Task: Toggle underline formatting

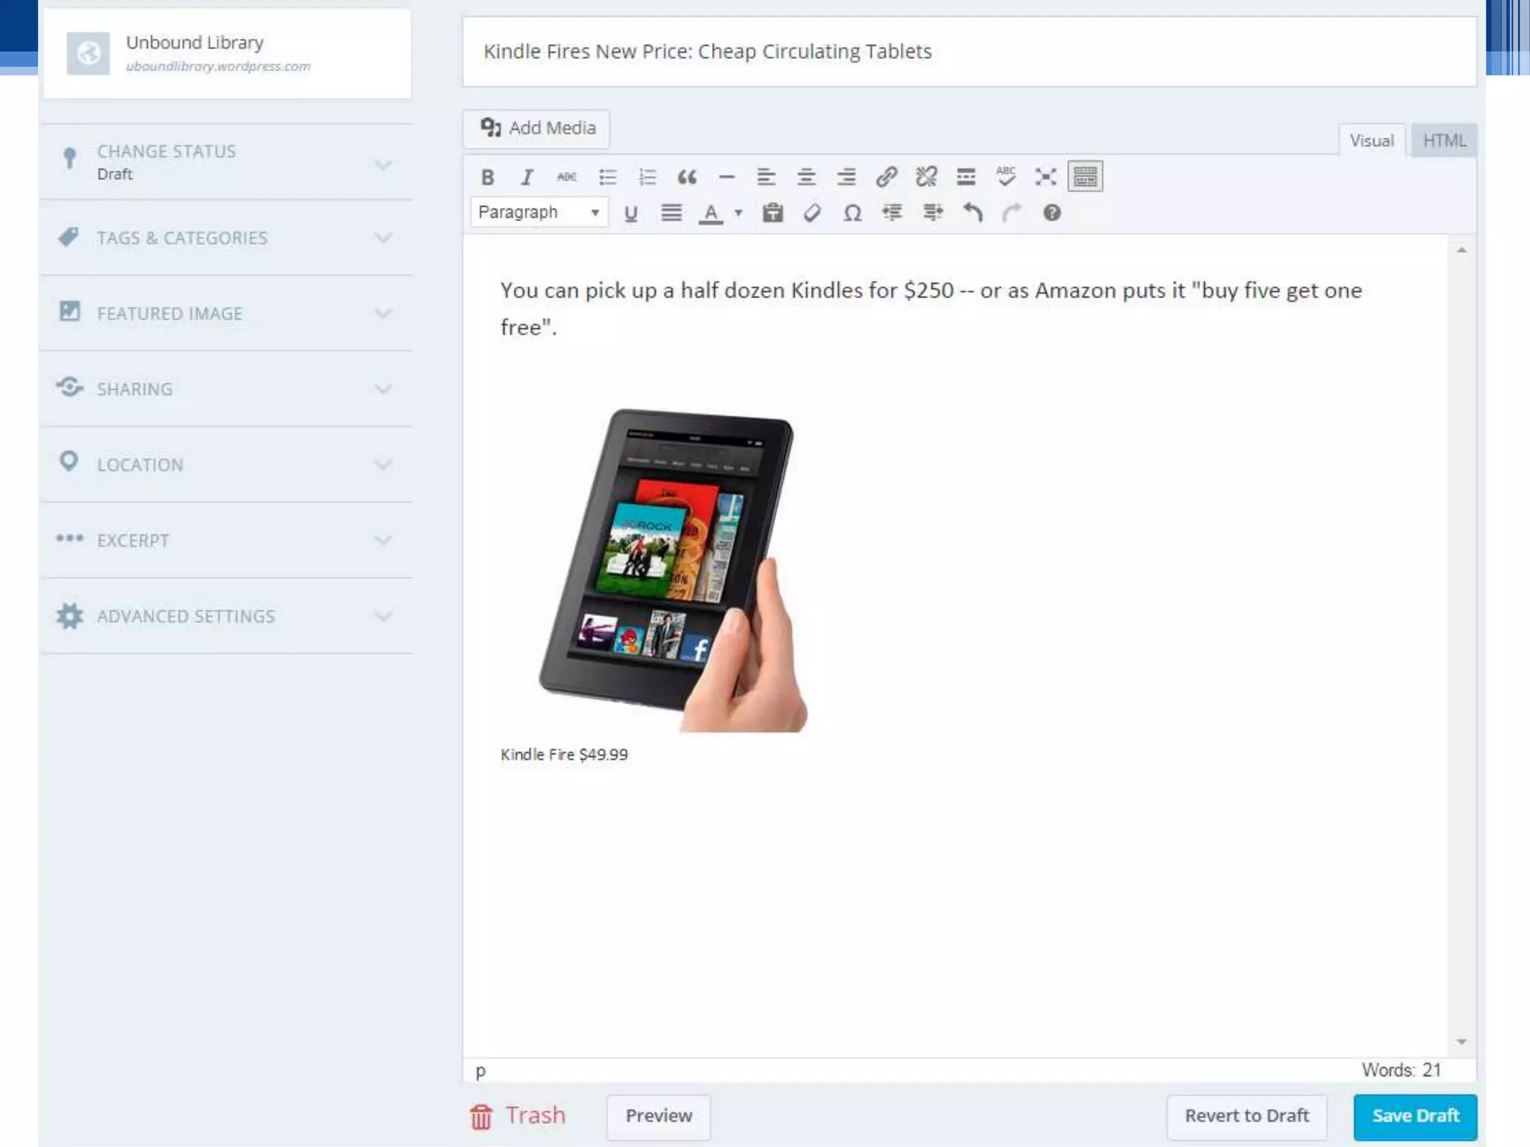Action: [631, 214]
